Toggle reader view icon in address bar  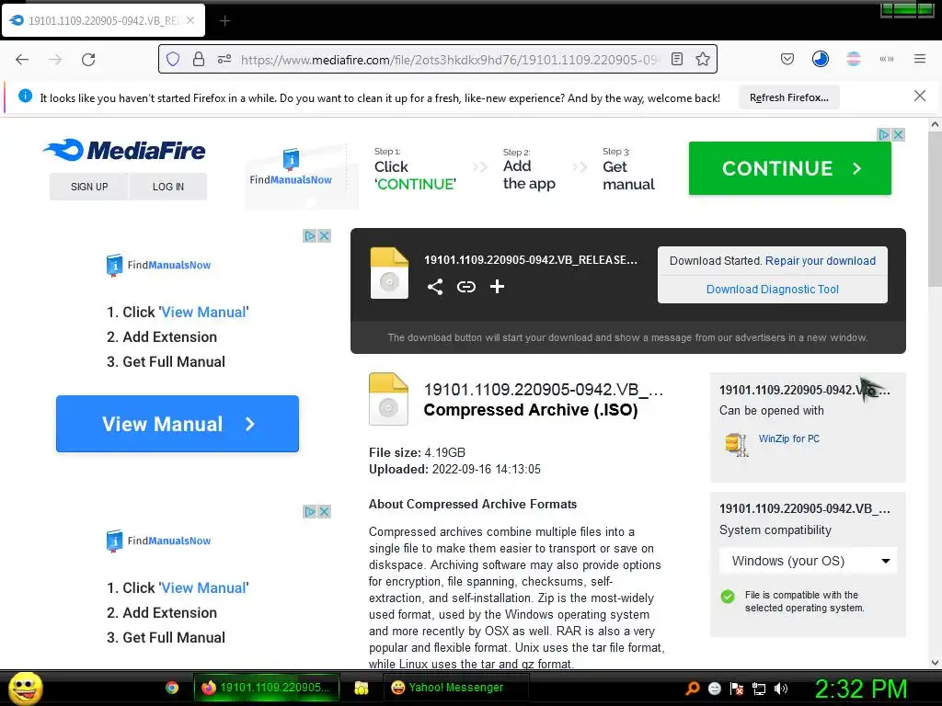tap(677, 59)
